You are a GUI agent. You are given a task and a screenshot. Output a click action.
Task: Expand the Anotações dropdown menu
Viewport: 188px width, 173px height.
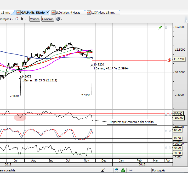pos(6,19)
